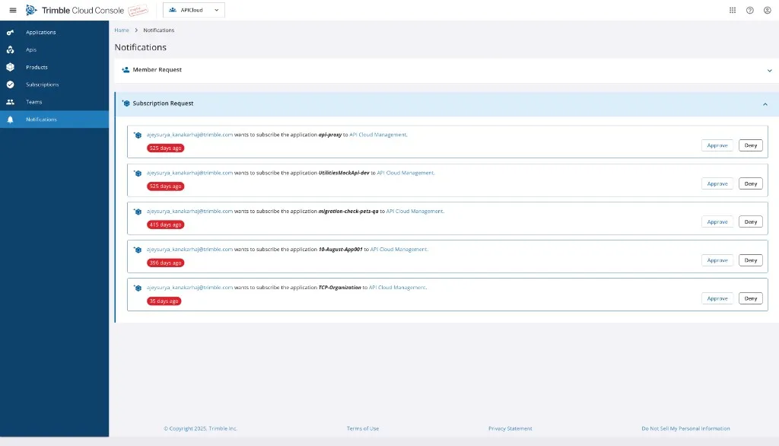Open requester email link in 10-August-App001 row

coord(189,250)
